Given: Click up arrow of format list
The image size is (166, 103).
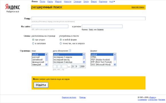Looking at the screenshot, I should pyautogui.click(x=115, y=55).
